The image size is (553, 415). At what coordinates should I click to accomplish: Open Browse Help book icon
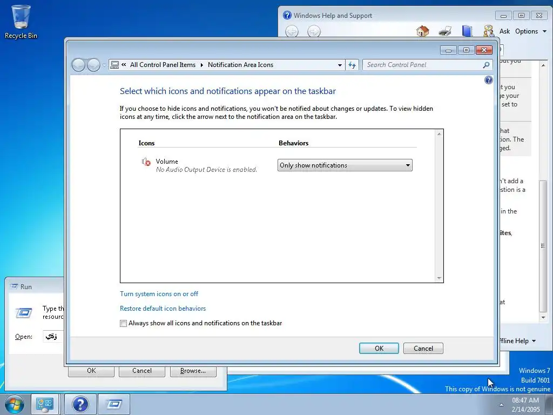click(x=467, y=31)
